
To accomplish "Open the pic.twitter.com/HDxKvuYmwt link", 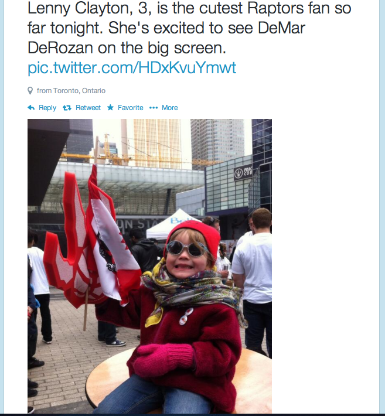I will 132,67.
